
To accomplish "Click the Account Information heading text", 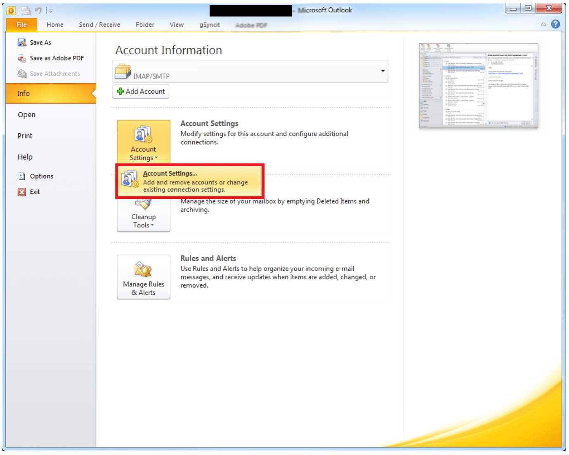I will pos(169,50).
